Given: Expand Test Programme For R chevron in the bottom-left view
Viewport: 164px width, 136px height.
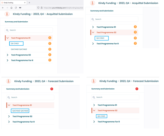Looking at the screenshot, I should (x=9, y=122).
